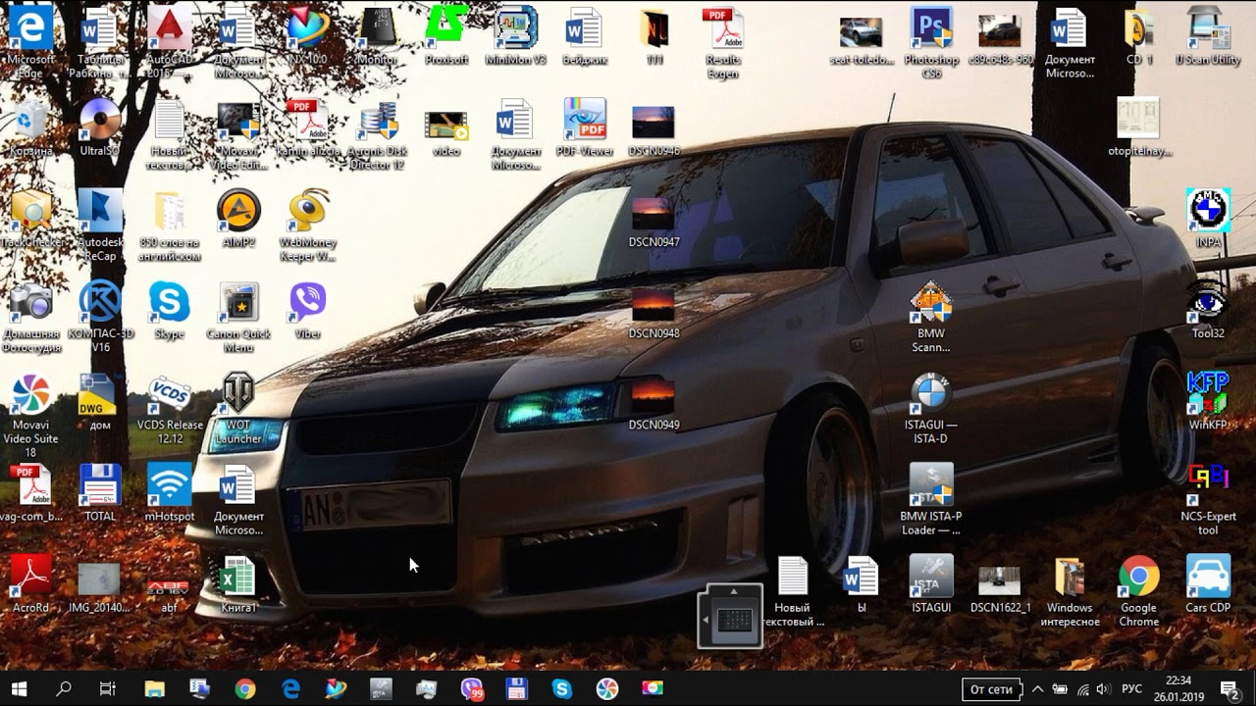Open the Windows Start menu
Image resolution: width=1256 pixels, height=706 pixels.
click(x=18, y=688)
